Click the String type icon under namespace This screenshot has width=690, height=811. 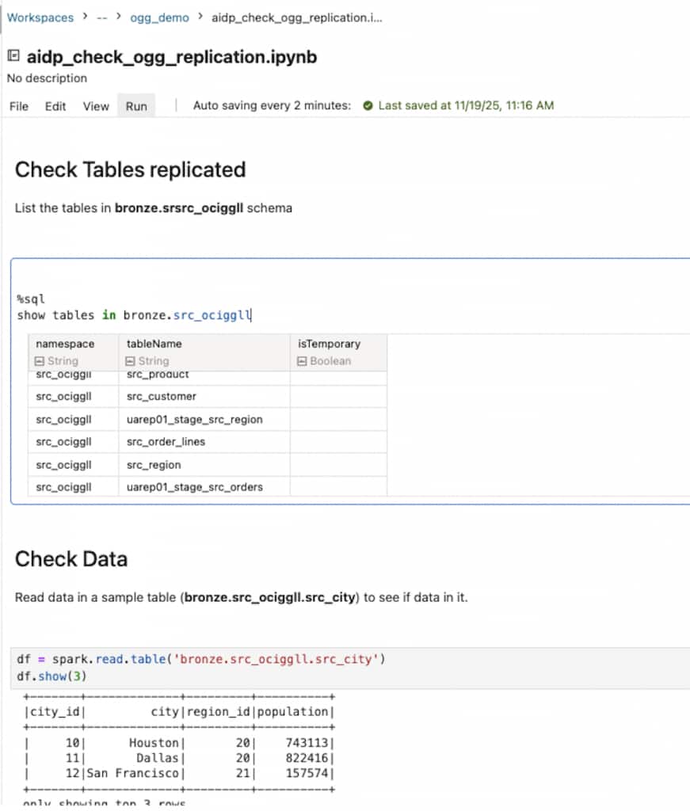coord(41,361)
